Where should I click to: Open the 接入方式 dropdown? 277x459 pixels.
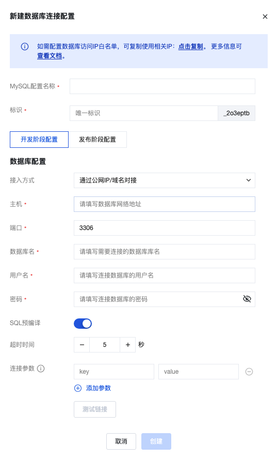tap(164, 180)
